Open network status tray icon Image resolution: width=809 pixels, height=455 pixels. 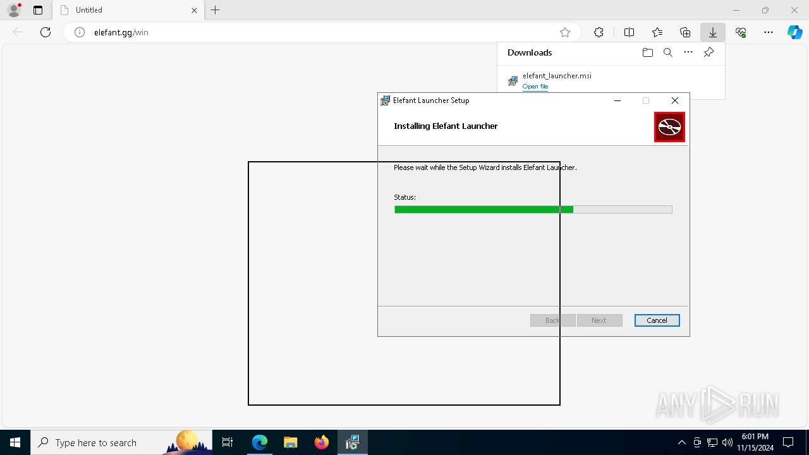[x=712, y=442]
